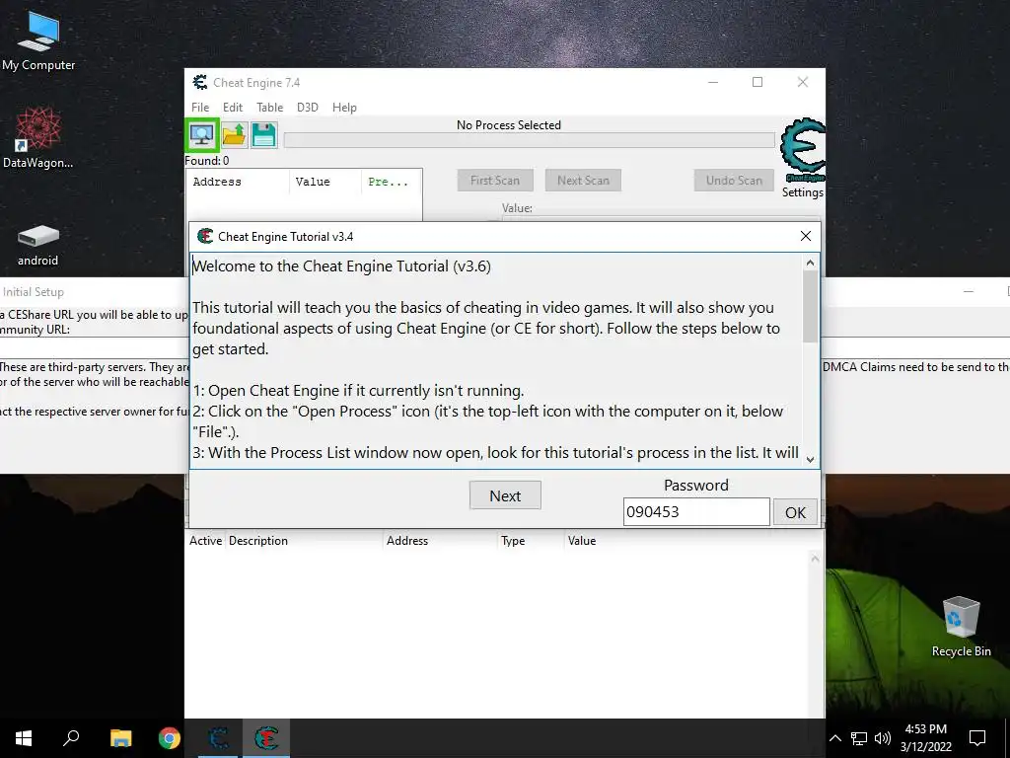Click the Active column header

tap(205, 541)
